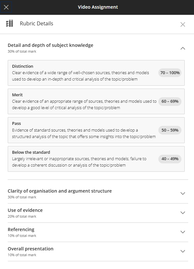Click the Overall presentation title text
Screen dimensions: 194x269
(31, 249)
